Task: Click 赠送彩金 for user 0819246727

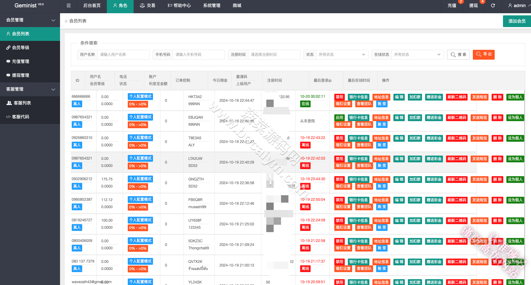Action: (x=434, y=221)
